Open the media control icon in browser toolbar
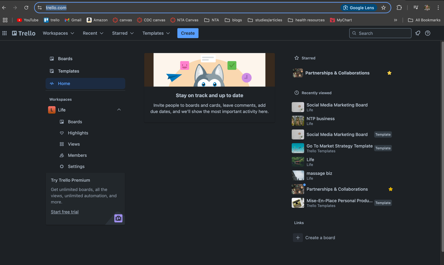 pos(416,8)
